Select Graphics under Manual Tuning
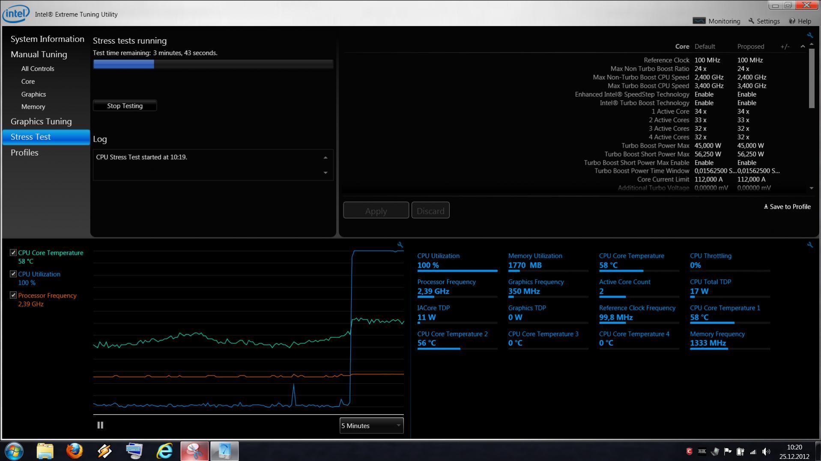821x461 pixels. (x=33, y=94)
